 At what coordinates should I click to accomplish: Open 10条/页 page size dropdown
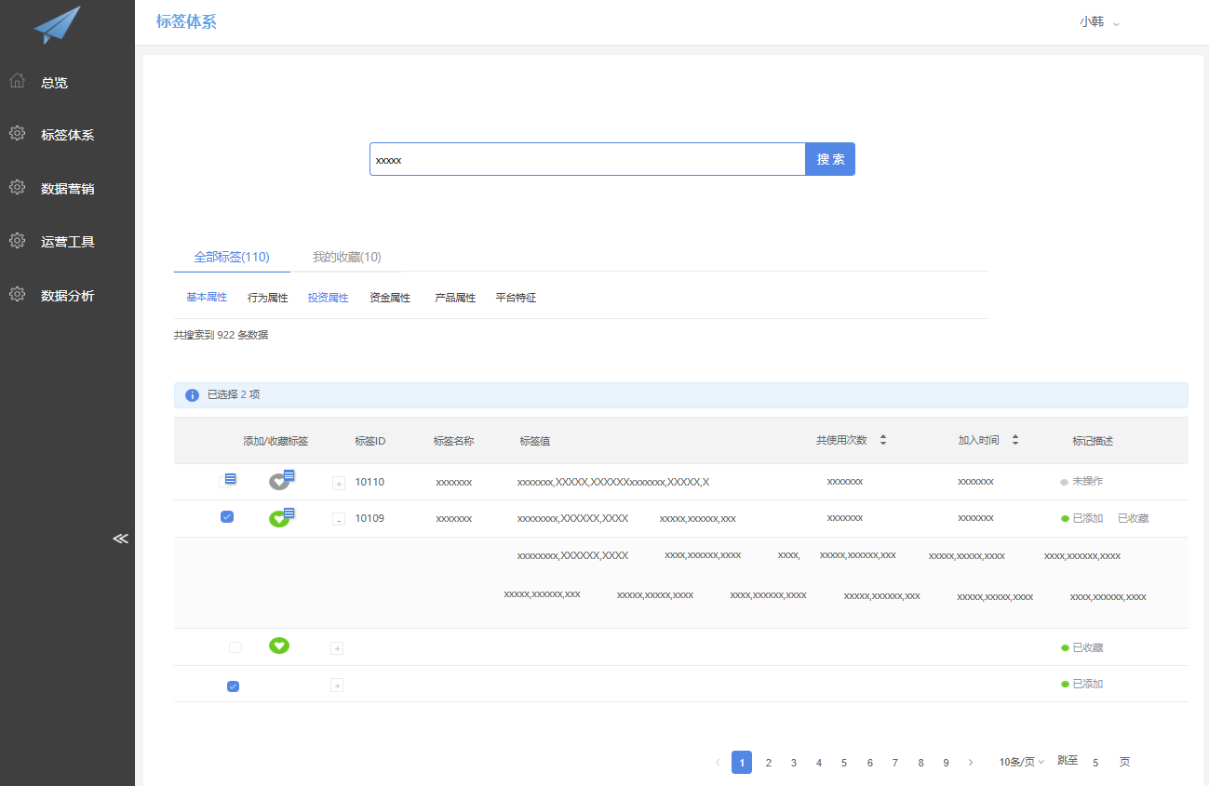point(1022,762)
